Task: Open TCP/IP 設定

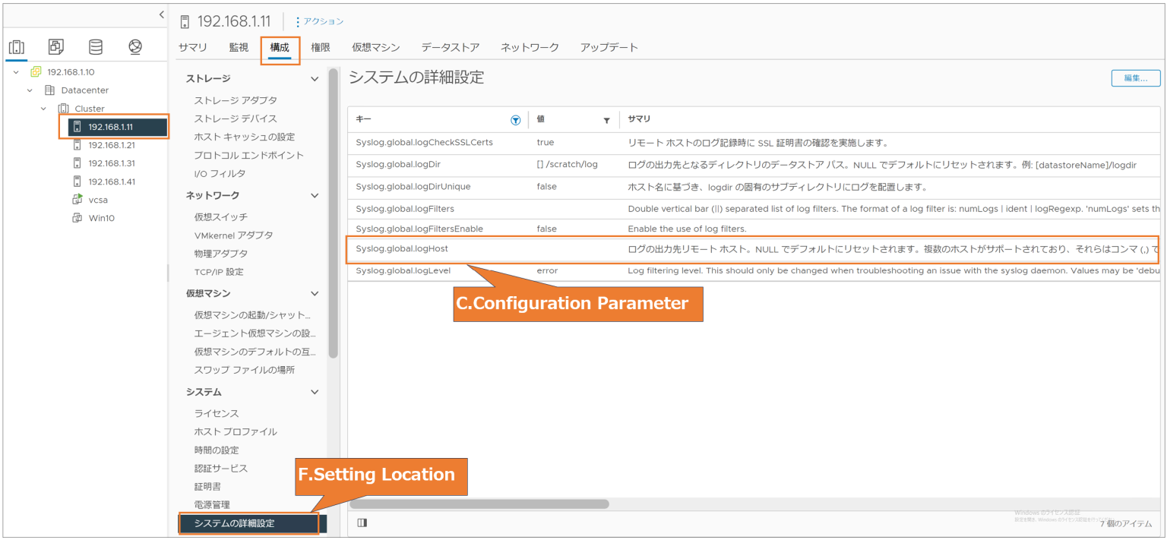Action: click(219, 272)
